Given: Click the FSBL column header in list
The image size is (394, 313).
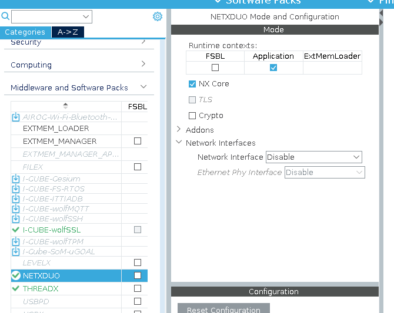Looking at the screenshot, I should tap(138, 107).
